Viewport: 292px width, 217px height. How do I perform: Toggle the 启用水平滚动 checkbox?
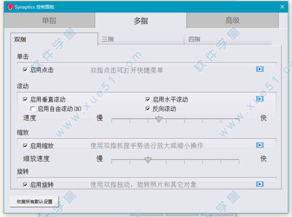(x=148, y=99)
